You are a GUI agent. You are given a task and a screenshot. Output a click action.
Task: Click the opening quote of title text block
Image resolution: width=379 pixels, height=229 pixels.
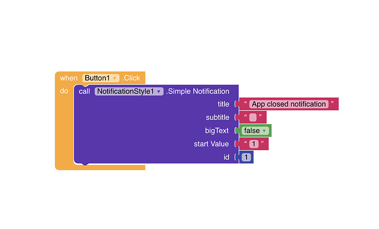pyautogui.click(x=246, y=103)
